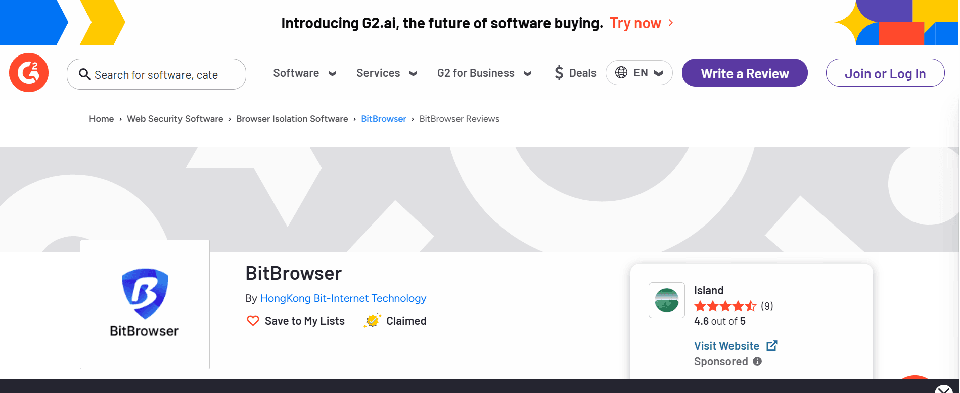Expand G2 for Business chevron
960x393 pixels.
point(527,73)
